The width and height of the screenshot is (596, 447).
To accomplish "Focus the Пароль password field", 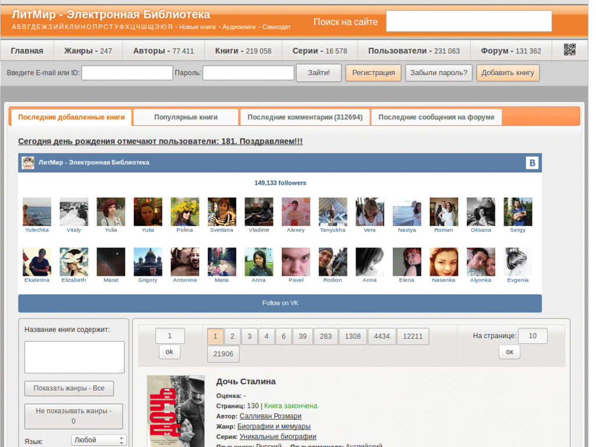I will pos(249,73).
